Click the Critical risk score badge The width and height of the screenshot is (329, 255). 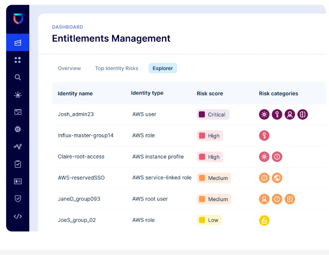point(212,114)
